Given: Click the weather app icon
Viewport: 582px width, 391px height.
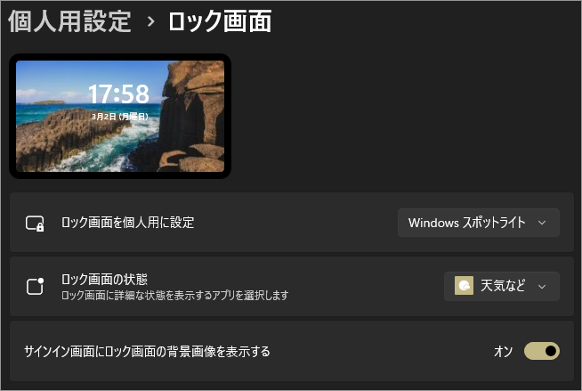Looking at the screenshot, I should click(x=464, y=286).
